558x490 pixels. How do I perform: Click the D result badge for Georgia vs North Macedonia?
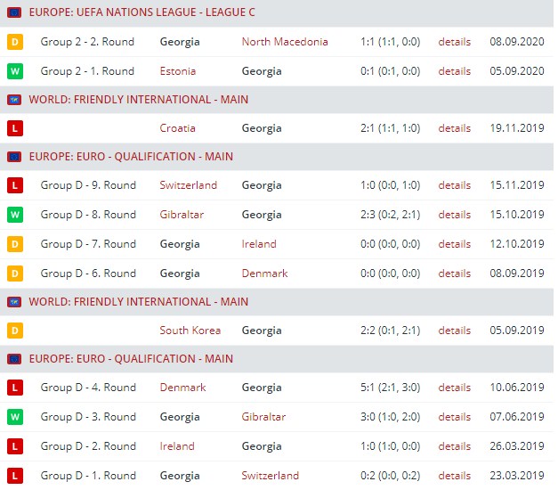coord(14,42)
